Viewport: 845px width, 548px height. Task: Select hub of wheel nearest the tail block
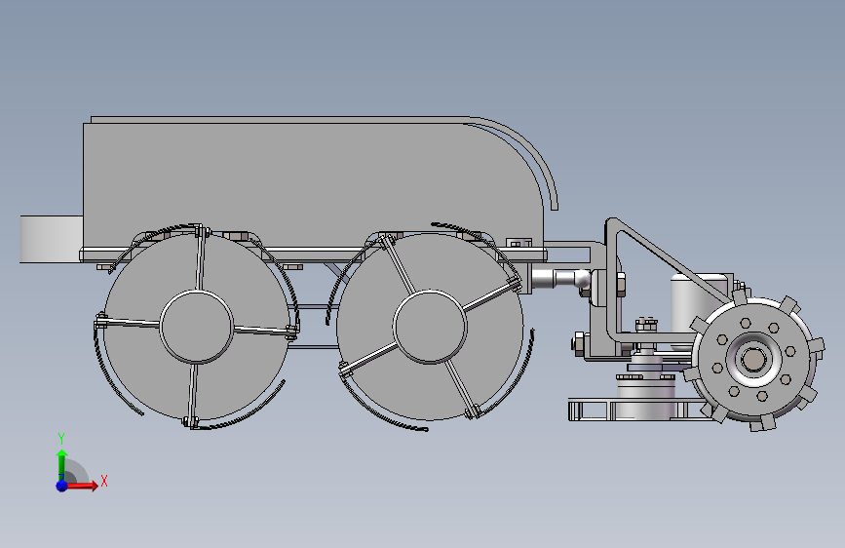[x=197, y=327]
